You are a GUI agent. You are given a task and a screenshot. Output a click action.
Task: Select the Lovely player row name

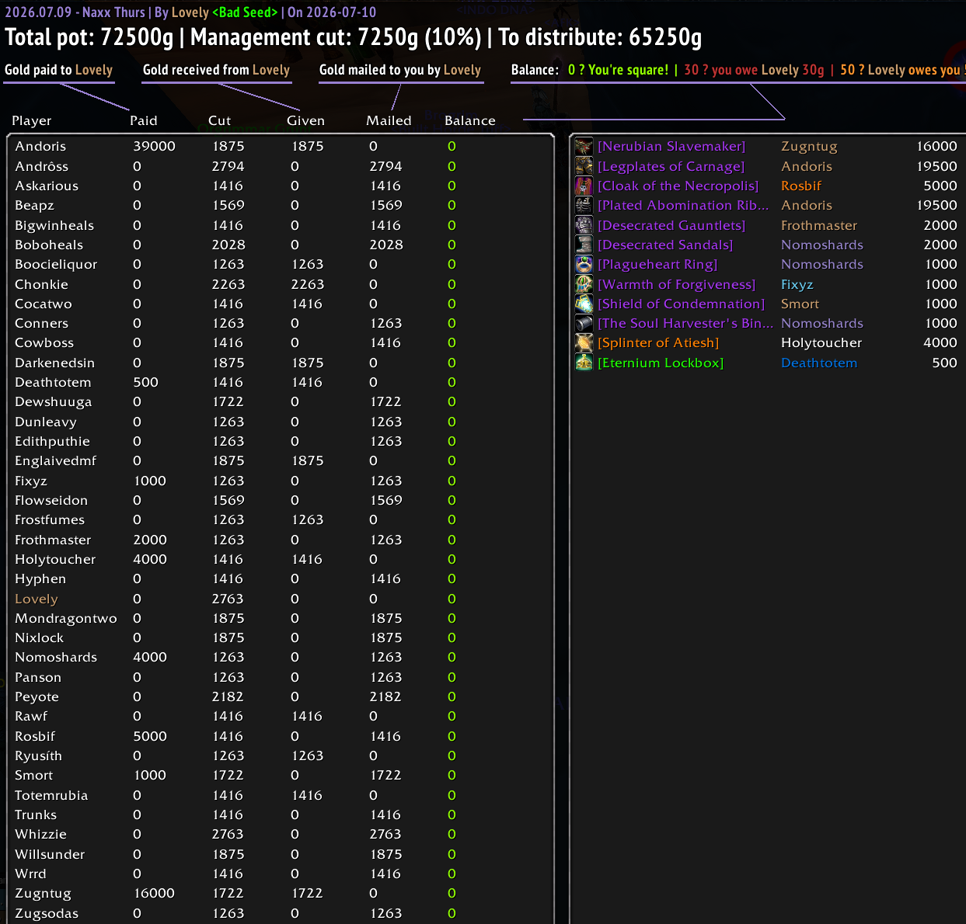point(37,599)
